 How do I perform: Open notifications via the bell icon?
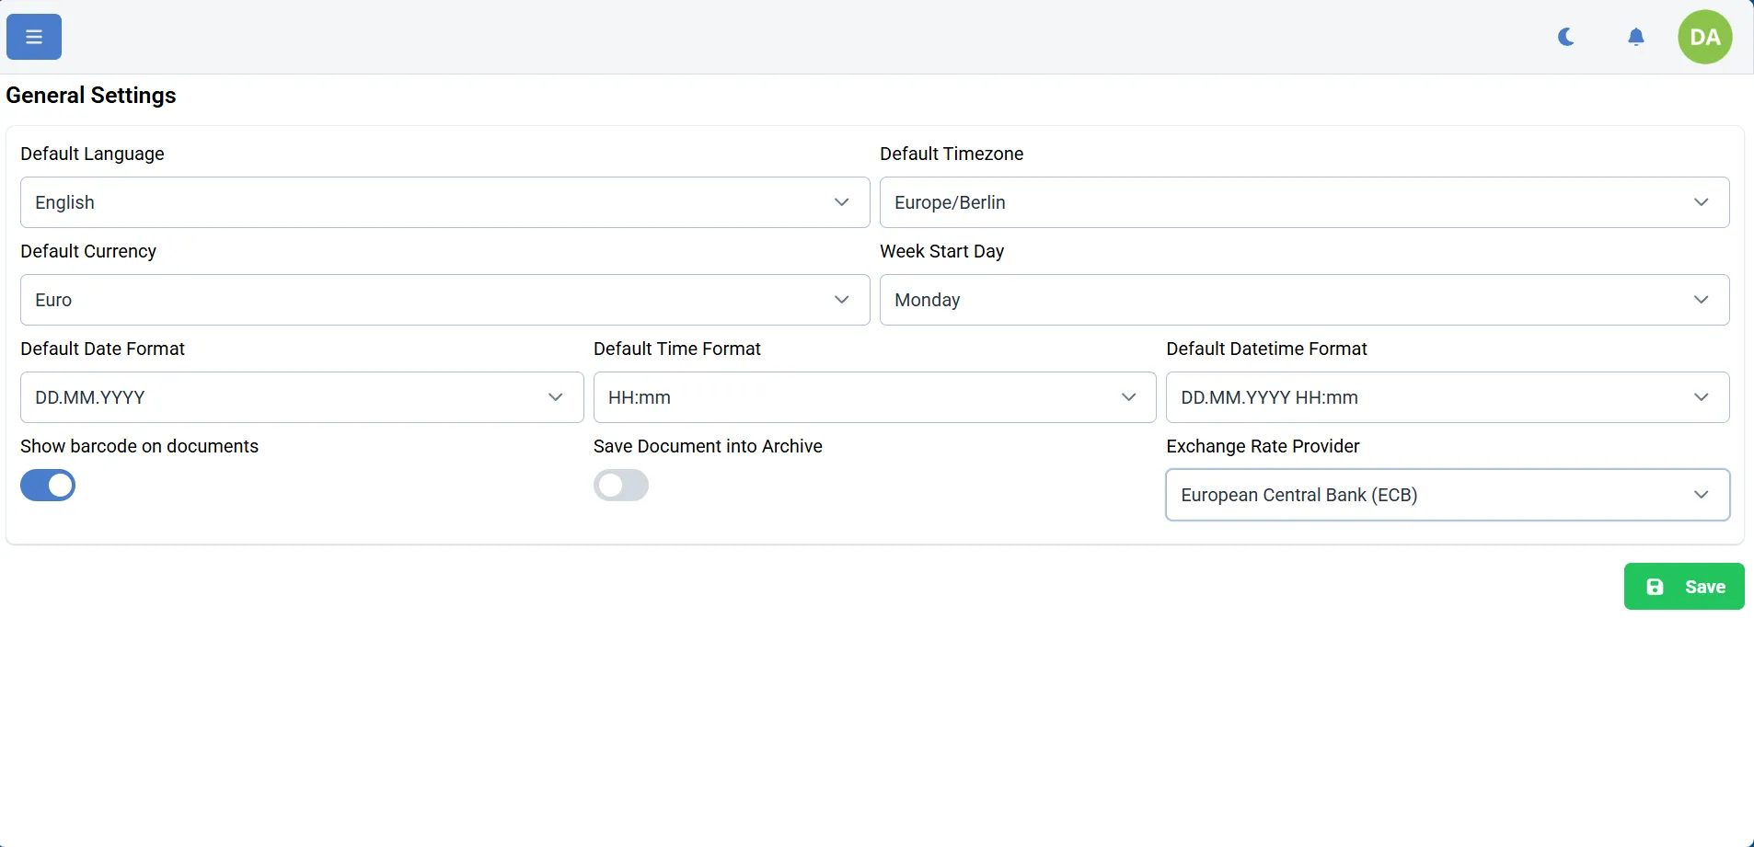tap(1636, 37)
